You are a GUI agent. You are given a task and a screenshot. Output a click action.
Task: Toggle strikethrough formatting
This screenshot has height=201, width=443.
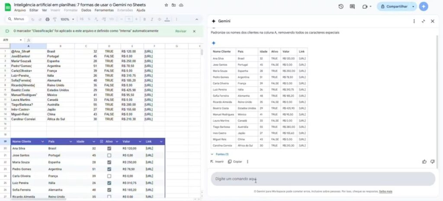click(159, 19)
